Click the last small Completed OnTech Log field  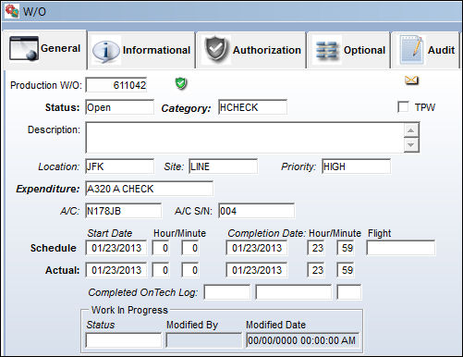(349, 292)
